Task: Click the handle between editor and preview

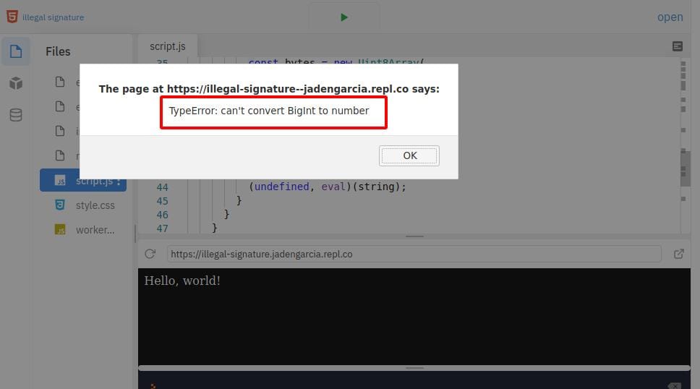Action: tap(414, 236)
